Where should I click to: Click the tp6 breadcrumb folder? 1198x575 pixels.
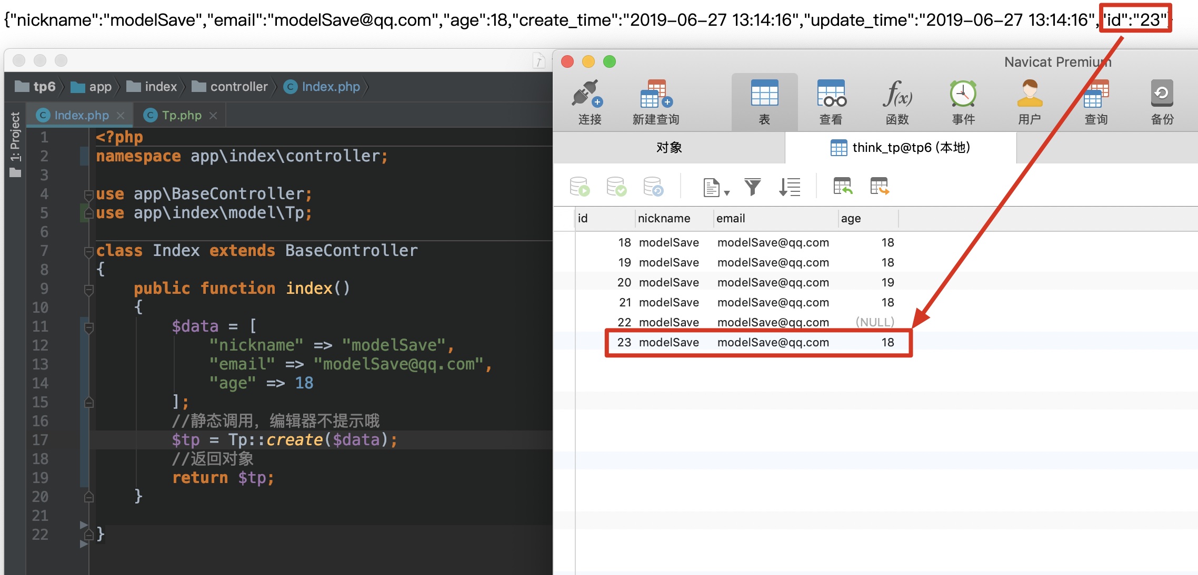35,86
